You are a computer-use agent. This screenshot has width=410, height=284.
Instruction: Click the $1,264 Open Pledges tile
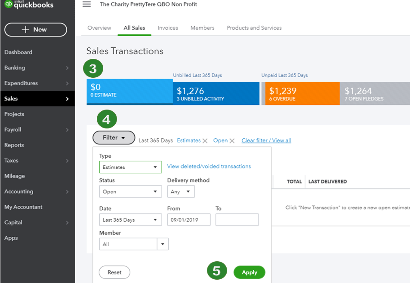(375, 93)
